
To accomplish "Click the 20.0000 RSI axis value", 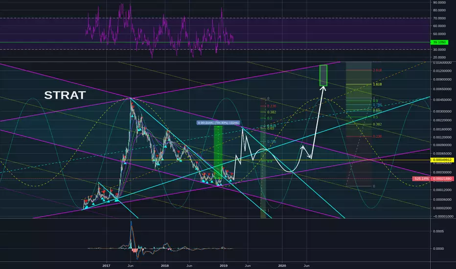I will 439,58.
